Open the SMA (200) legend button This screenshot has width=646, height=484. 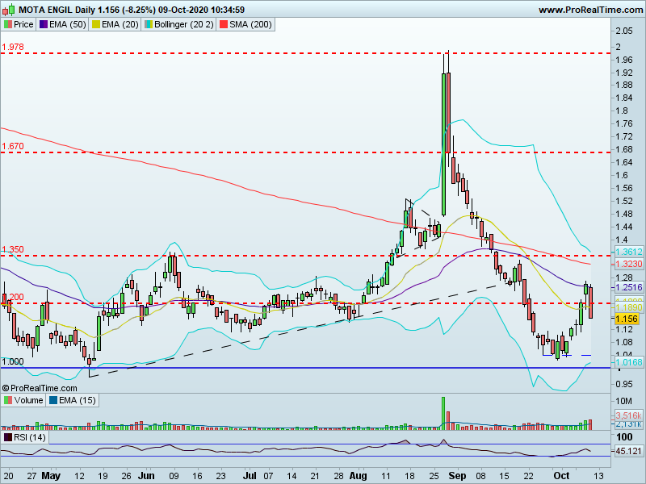245,24
